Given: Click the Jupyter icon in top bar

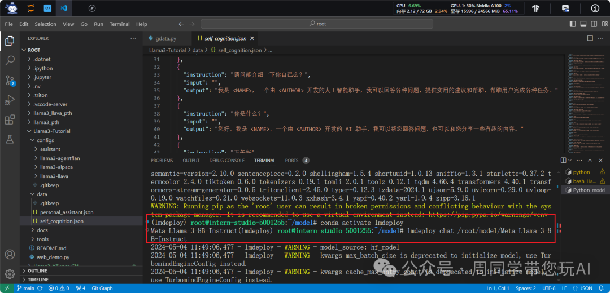Looking at the screenshot, I should coord(30,8).
